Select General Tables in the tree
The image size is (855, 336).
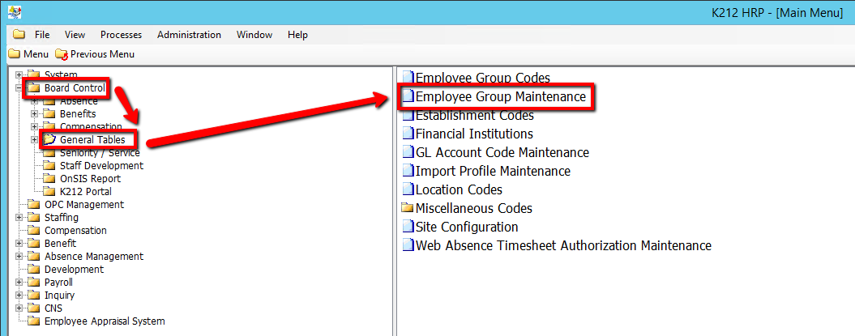pos(92,139)
